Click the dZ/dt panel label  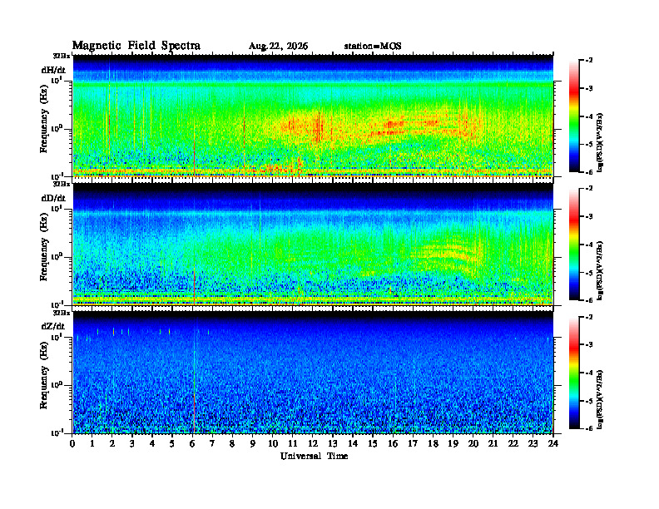coord(53,326)
